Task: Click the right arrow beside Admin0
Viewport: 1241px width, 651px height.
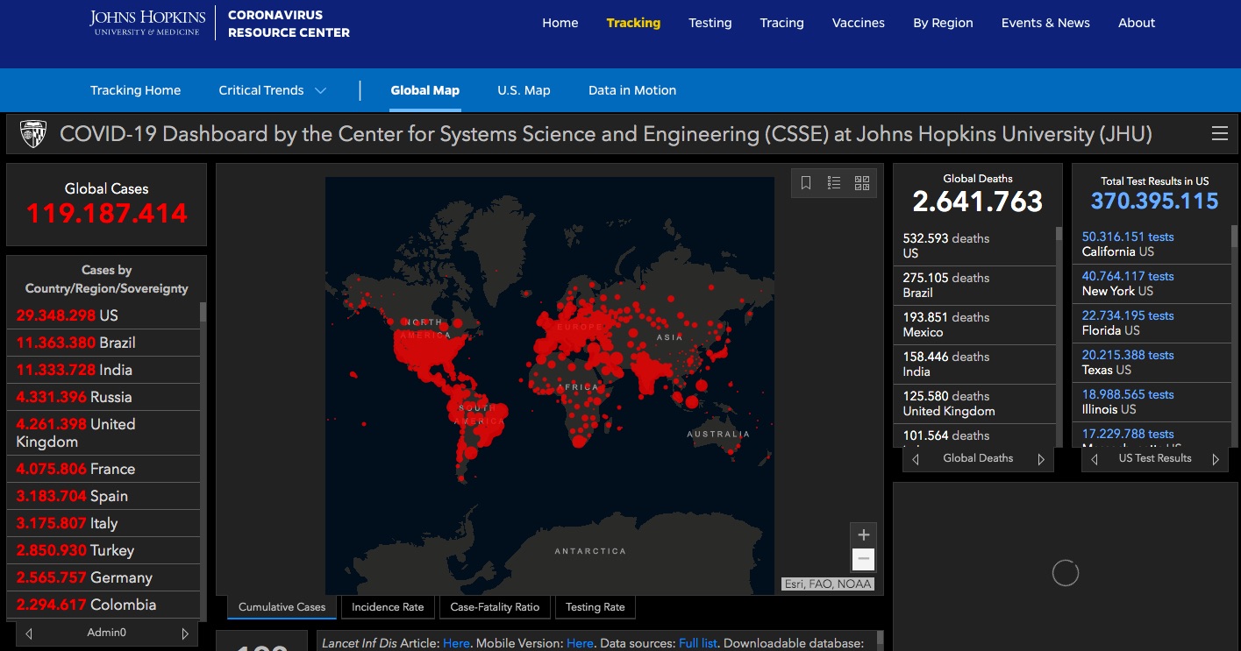Action: 185,633
